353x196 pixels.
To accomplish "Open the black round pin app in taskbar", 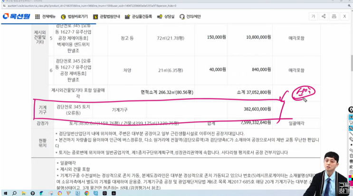I will click(33, 193).
